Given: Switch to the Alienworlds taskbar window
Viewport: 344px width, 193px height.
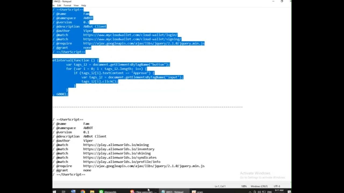Looking at the screenshot, I should pos(108,192).
